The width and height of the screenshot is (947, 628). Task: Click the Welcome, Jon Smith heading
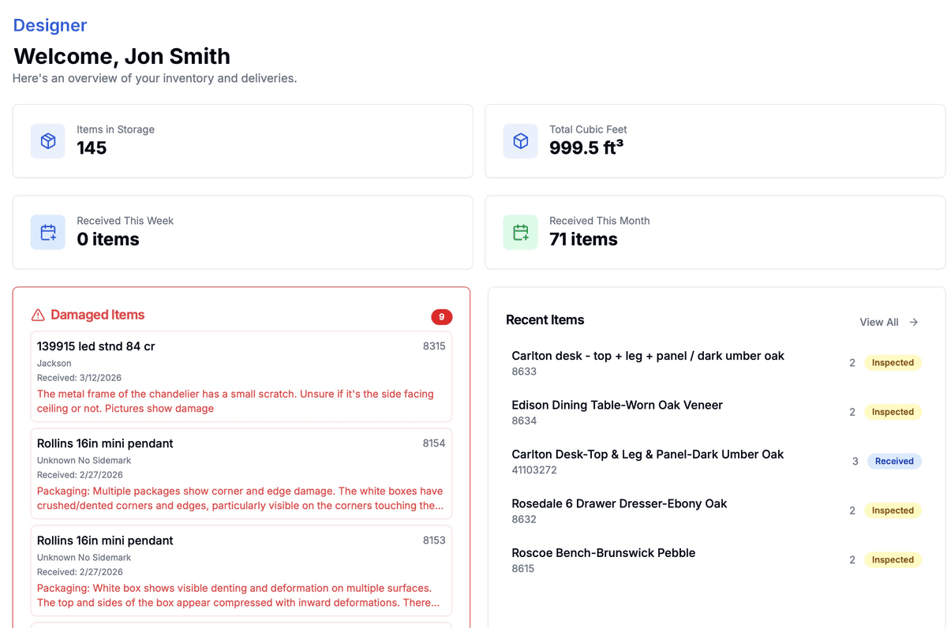click(122, 57)
